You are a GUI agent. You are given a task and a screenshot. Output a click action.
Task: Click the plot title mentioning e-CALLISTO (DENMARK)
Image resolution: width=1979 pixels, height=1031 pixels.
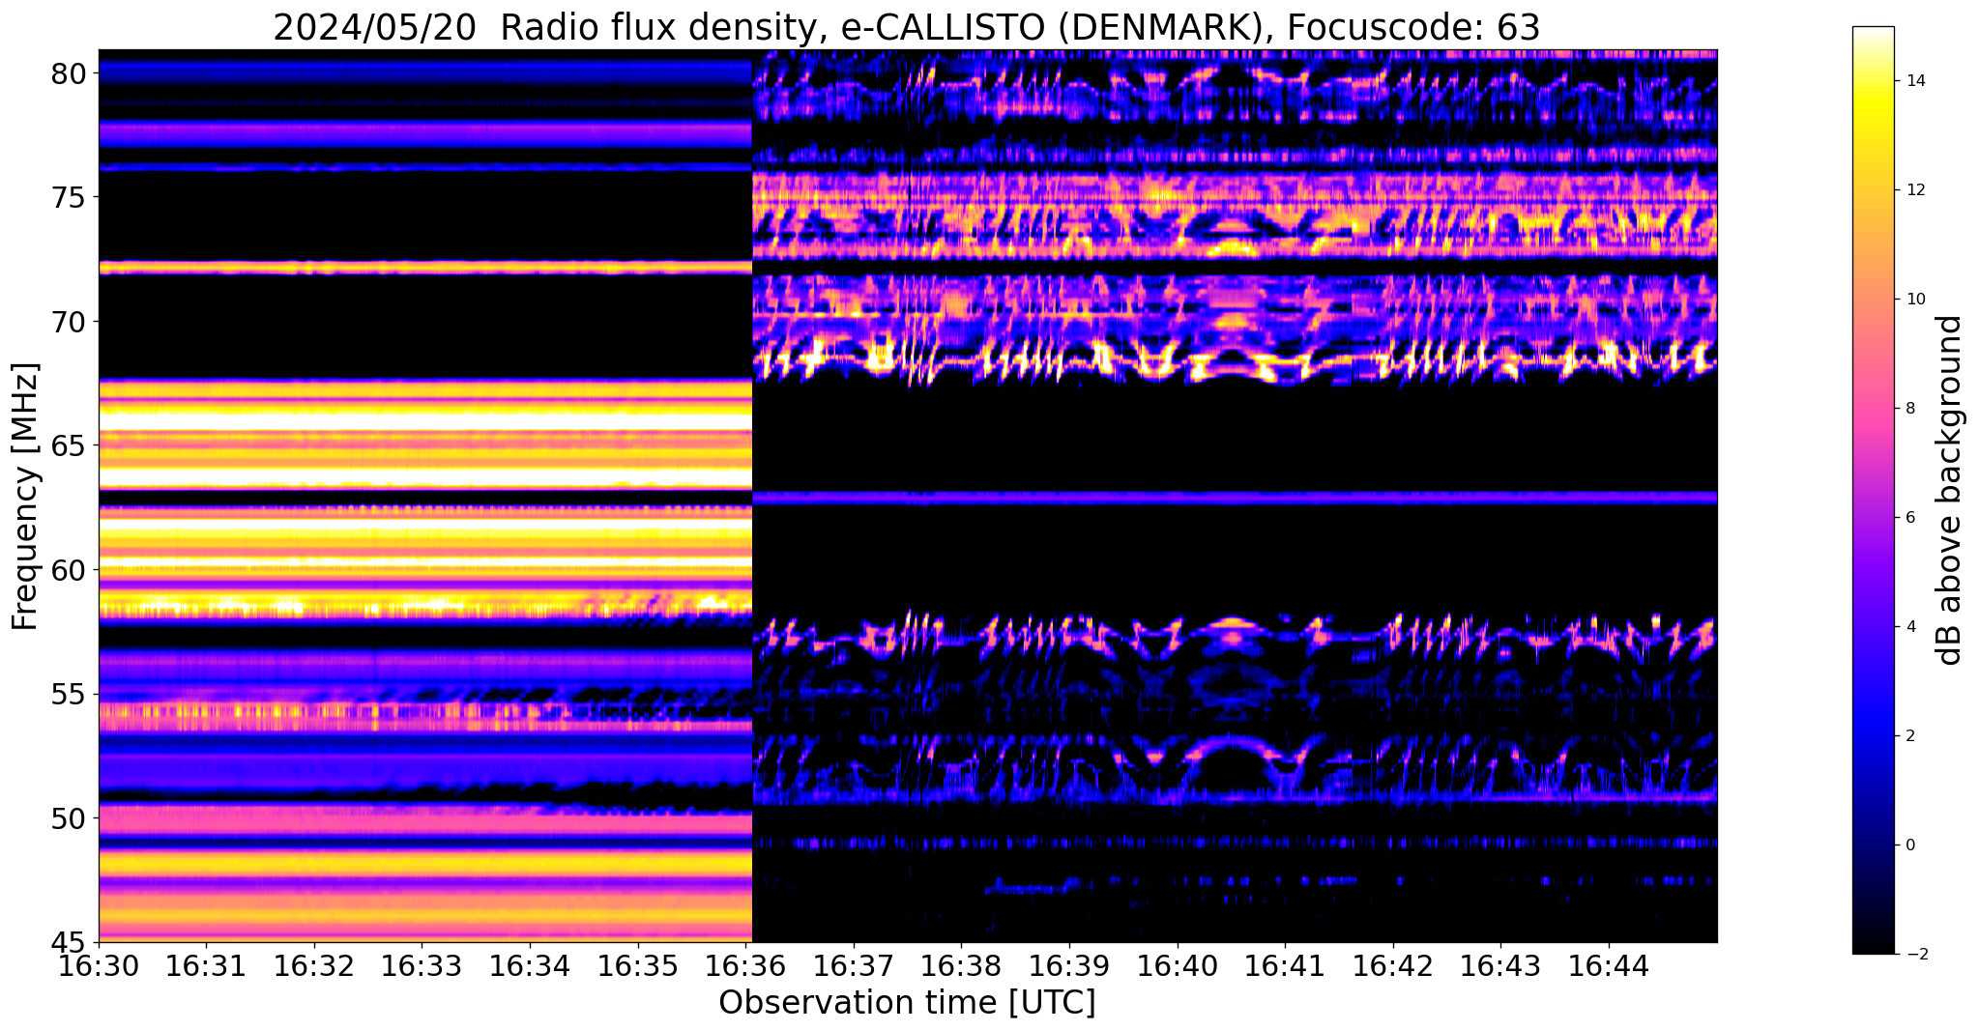pyautogui.click(x=907, y=27)
